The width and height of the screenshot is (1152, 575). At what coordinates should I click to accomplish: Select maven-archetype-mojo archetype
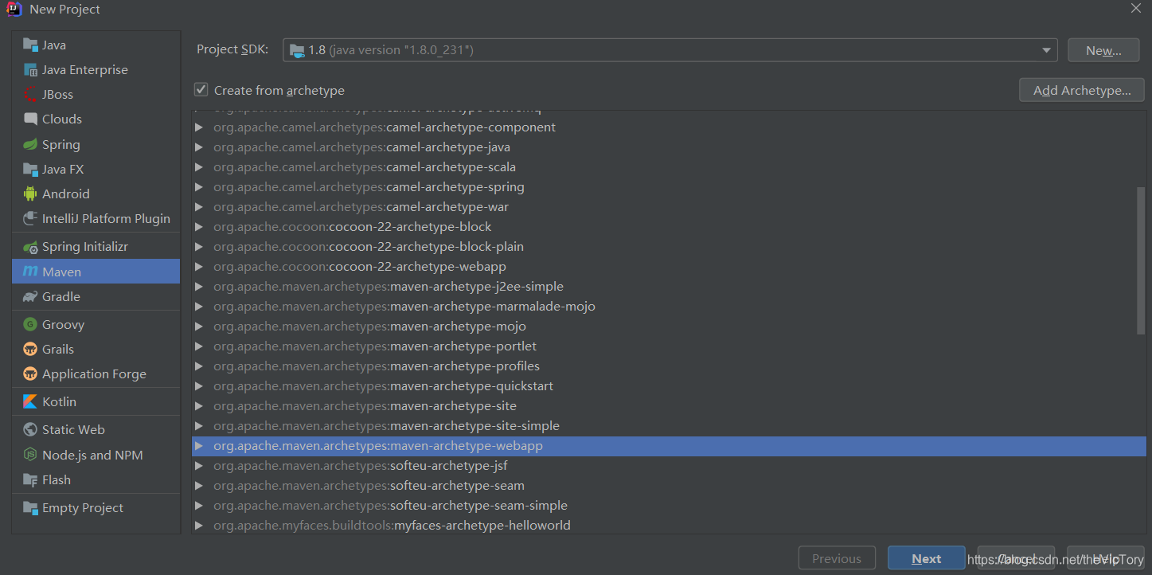point(669,327)
